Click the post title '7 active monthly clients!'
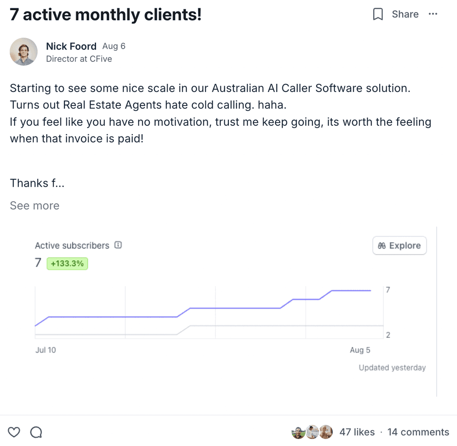 click(106, 15)
